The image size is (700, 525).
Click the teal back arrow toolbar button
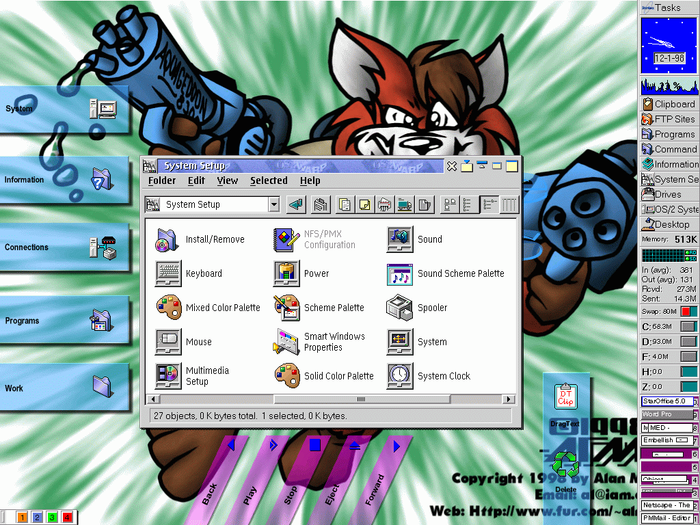(x=296, y=204)
